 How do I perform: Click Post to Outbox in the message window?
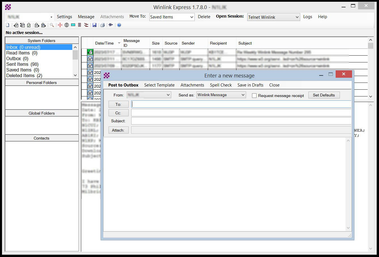coord(123,85)
